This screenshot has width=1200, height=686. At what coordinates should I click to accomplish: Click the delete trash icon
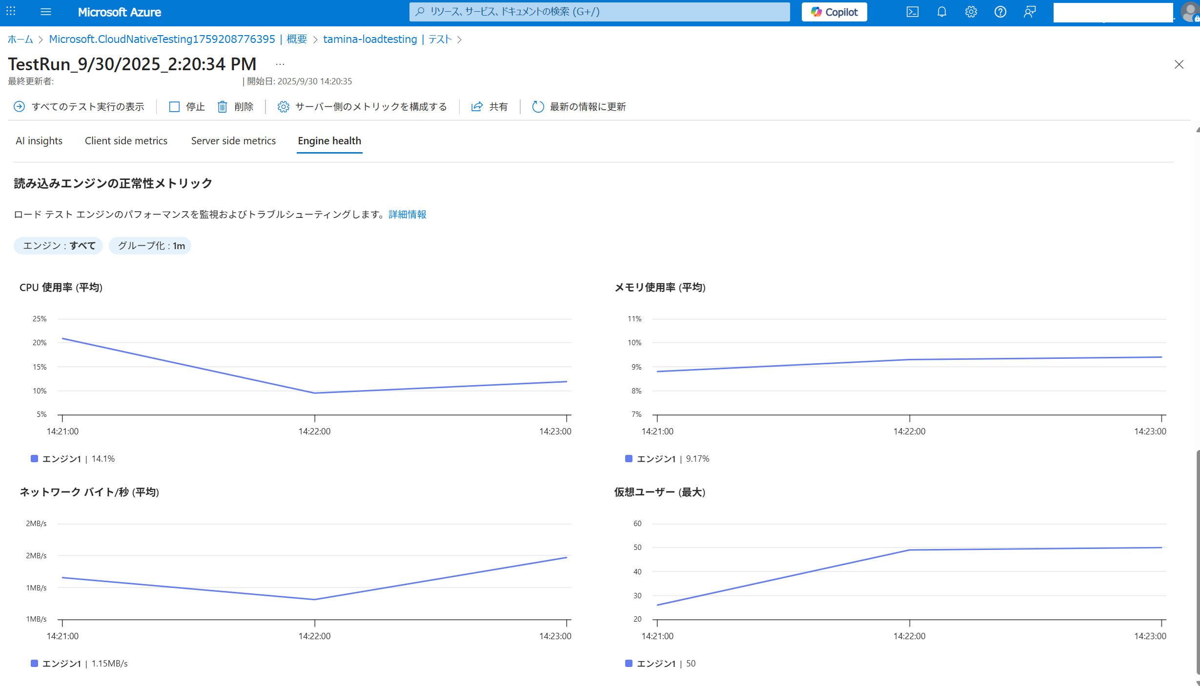[223, 107]
